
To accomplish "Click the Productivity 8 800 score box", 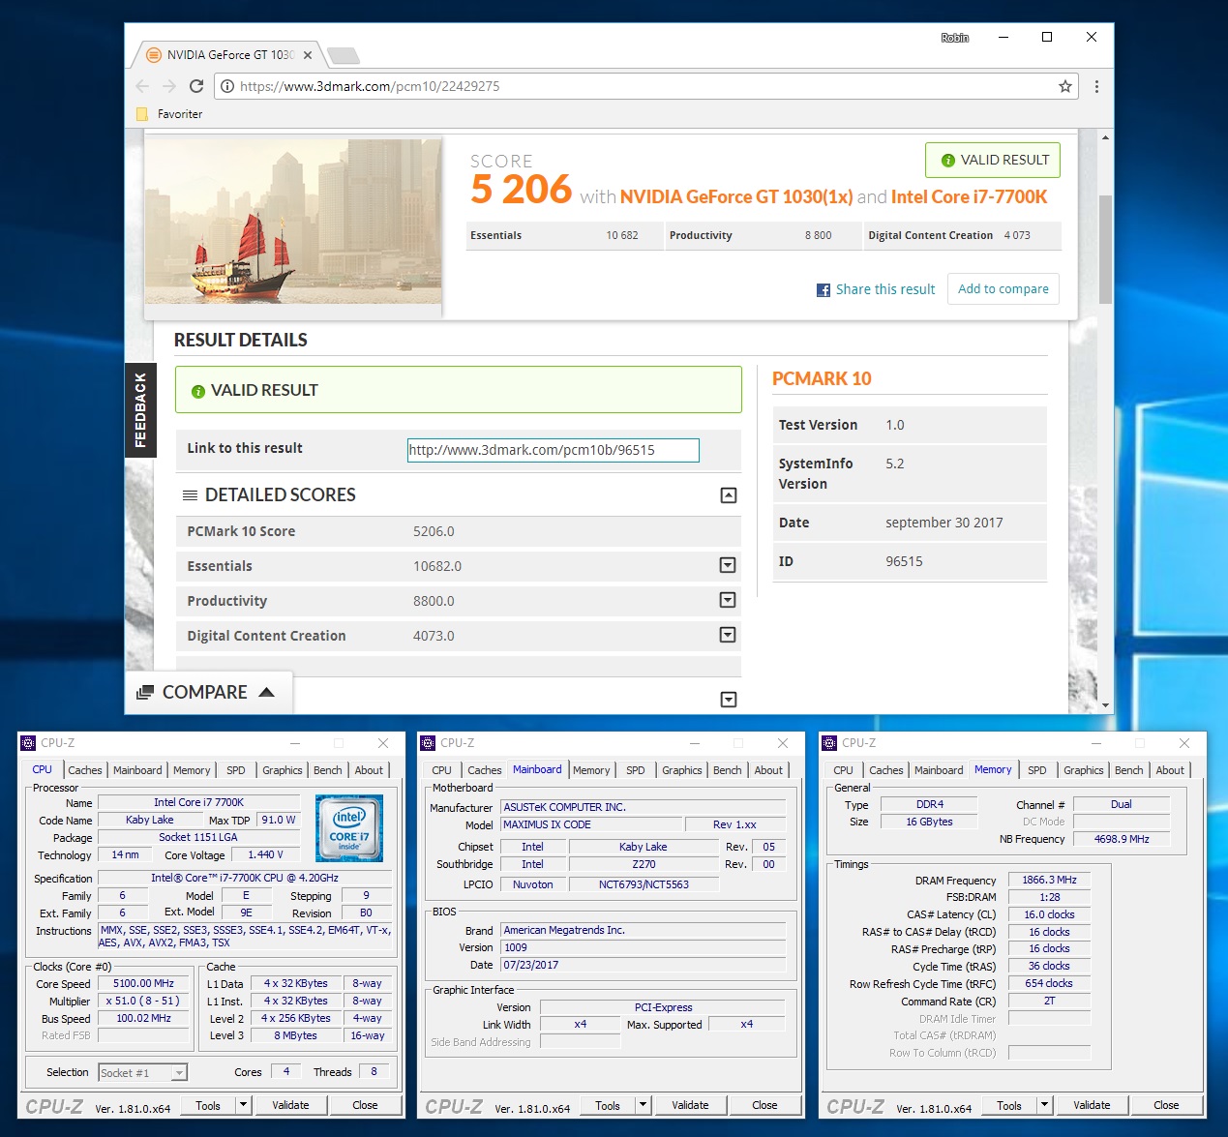I will click(764, 236).
